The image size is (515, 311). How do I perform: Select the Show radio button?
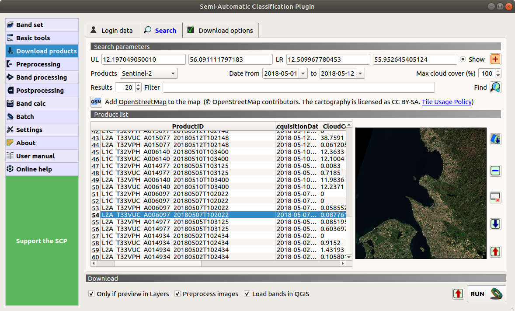(x=463, y=59)
